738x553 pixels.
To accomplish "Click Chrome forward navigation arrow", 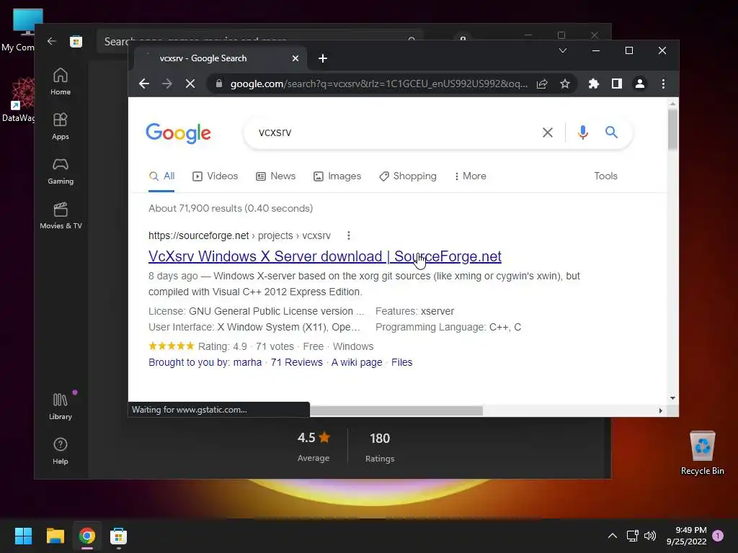I will click(x=167, y=84).
